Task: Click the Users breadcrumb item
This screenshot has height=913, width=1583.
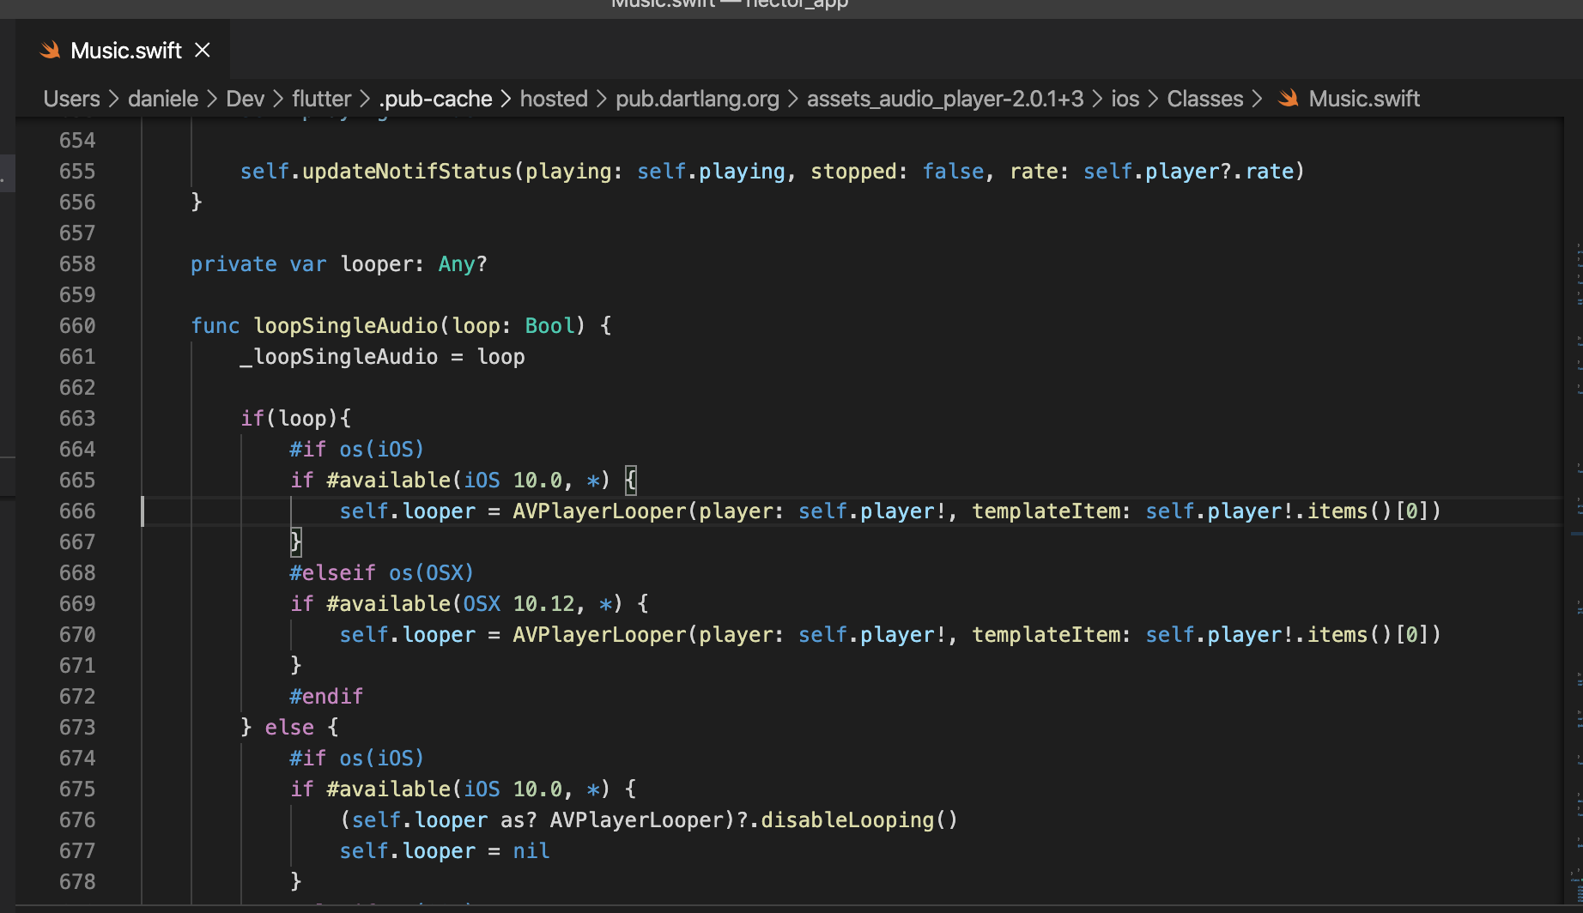Action: coord(71,98)
